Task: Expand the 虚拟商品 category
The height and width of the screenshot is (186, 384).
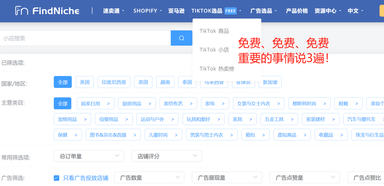Action: tap(292, 135)
